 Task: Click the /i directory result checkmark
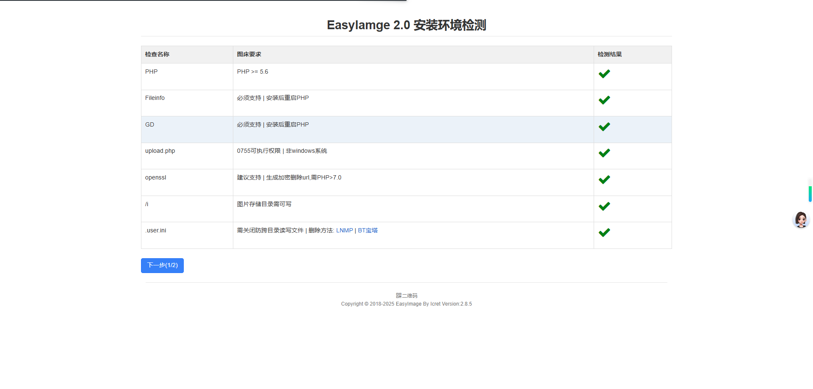pos(604,207)
